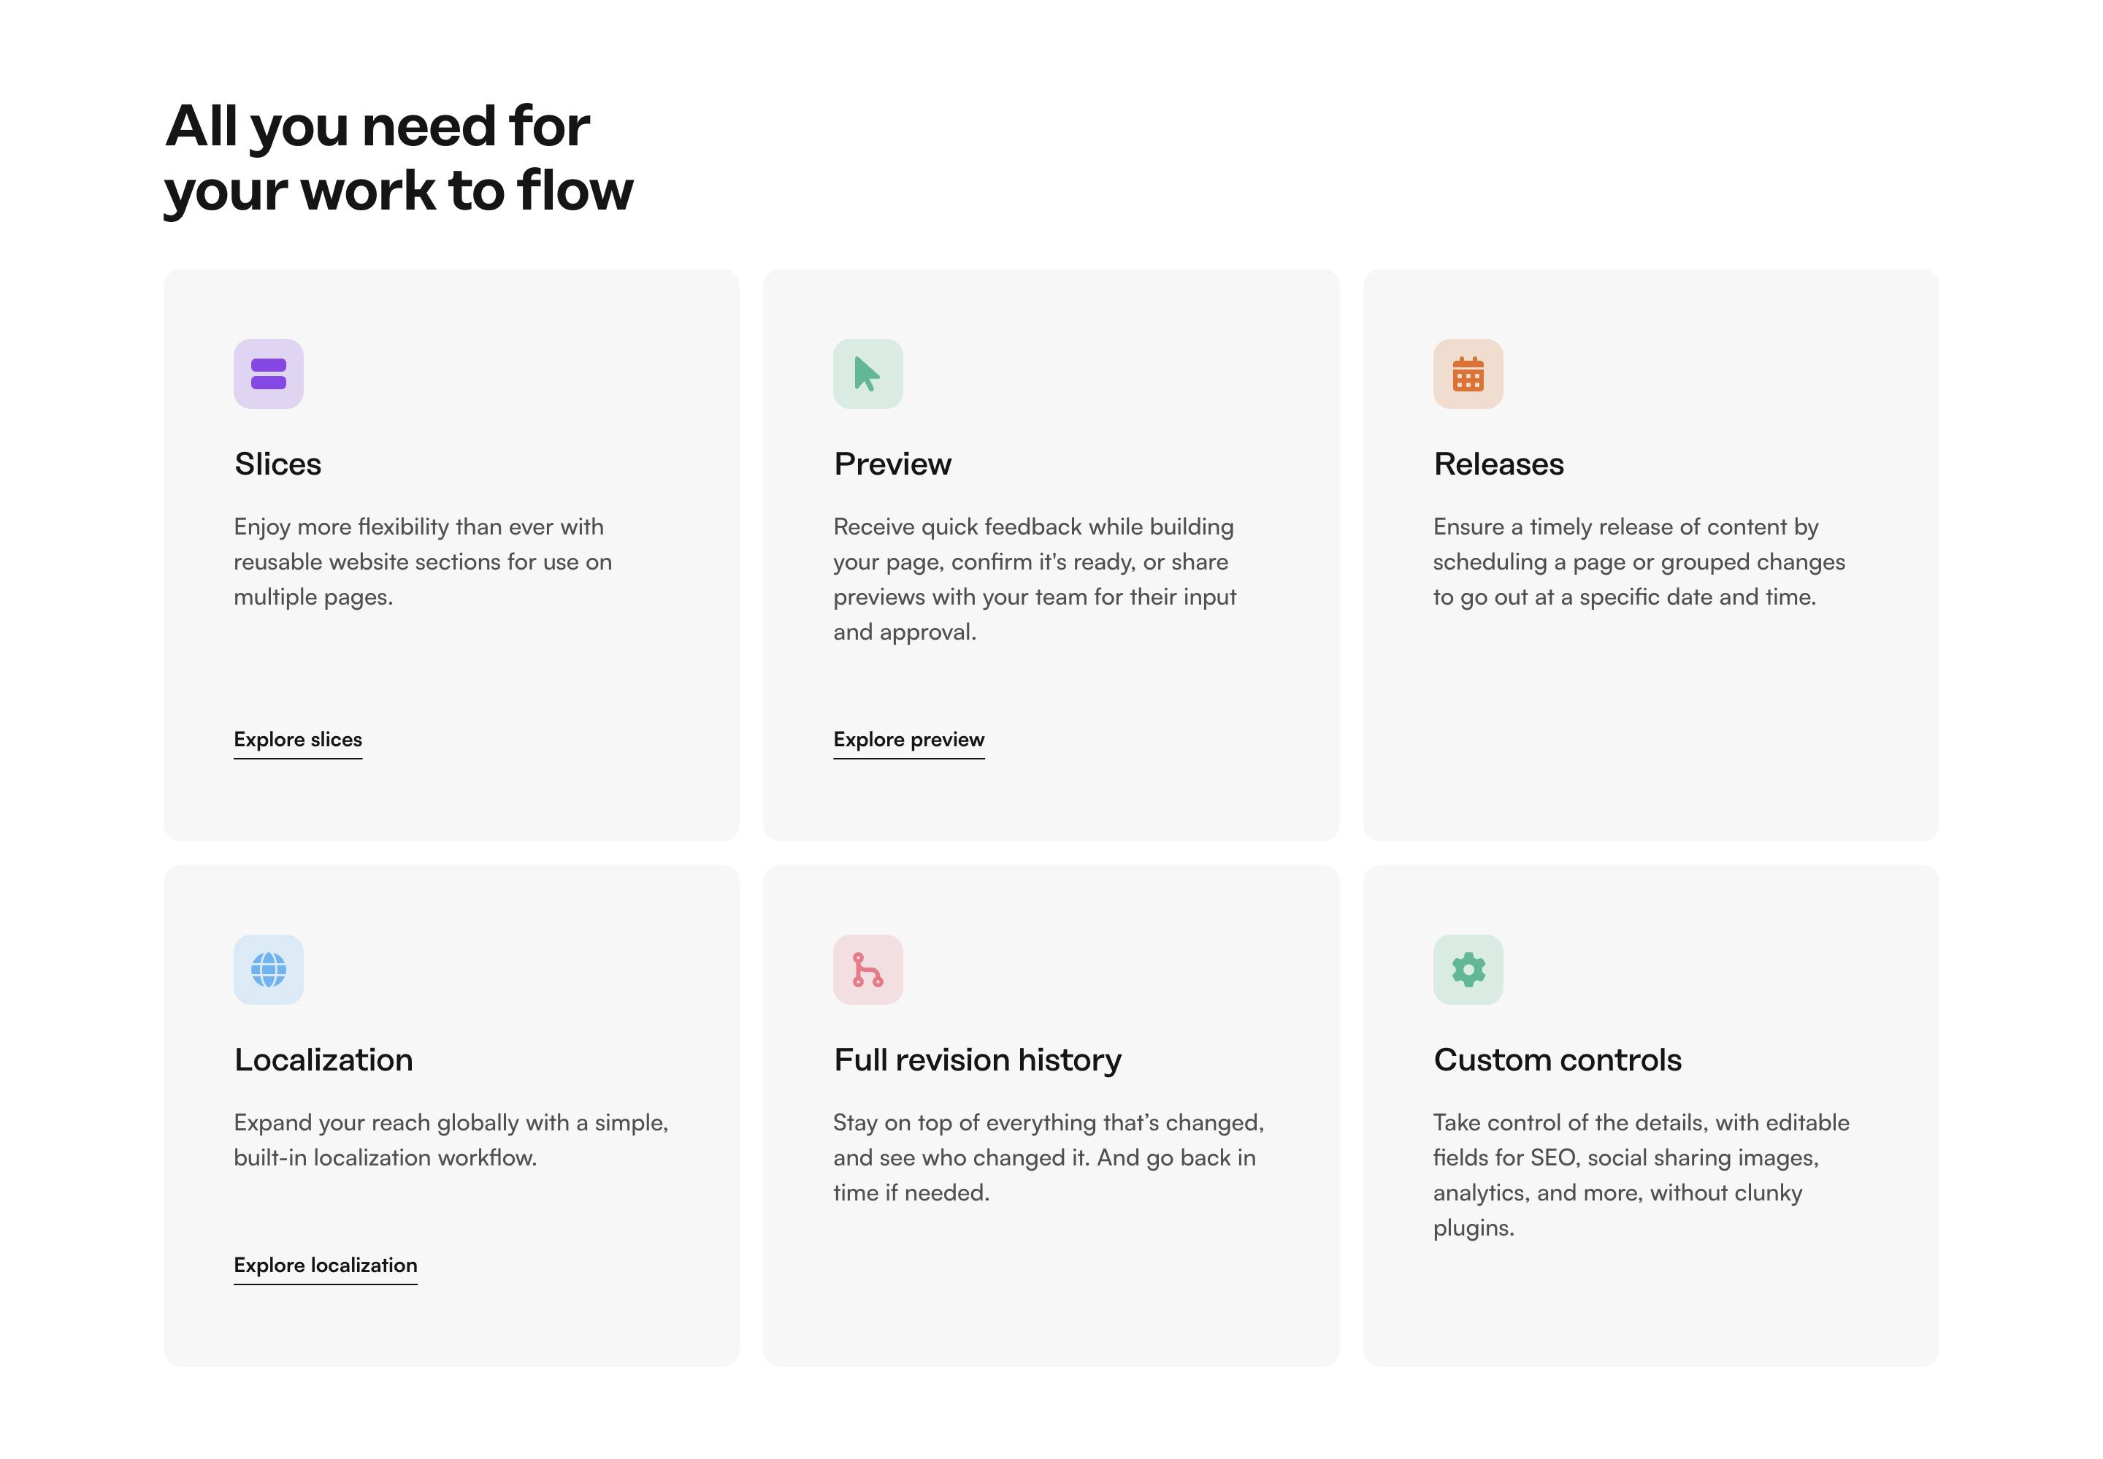Click the blue globe Localization icon

[268, 969]
